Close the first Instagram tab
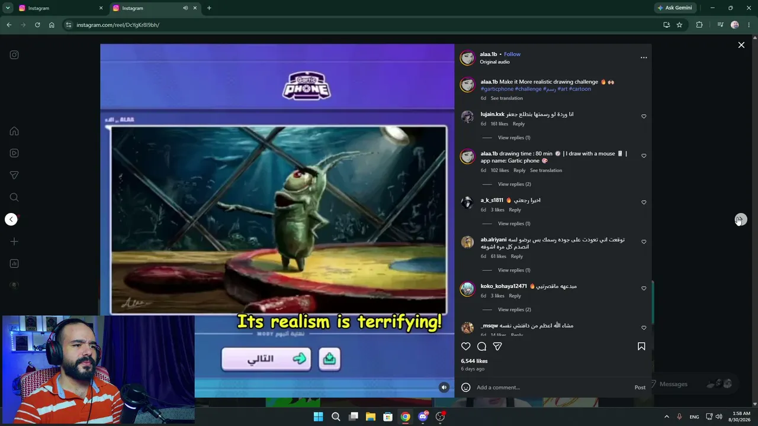Viewport: 758px width, 426px height. (x=101, y=8)
